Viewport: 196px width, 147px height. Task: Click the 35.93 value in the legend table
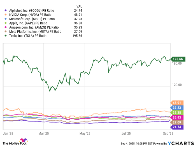[78, 27]
